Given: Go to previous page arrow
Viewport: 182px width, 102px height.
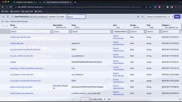Looking at the screenshot, I should point(78,99).
